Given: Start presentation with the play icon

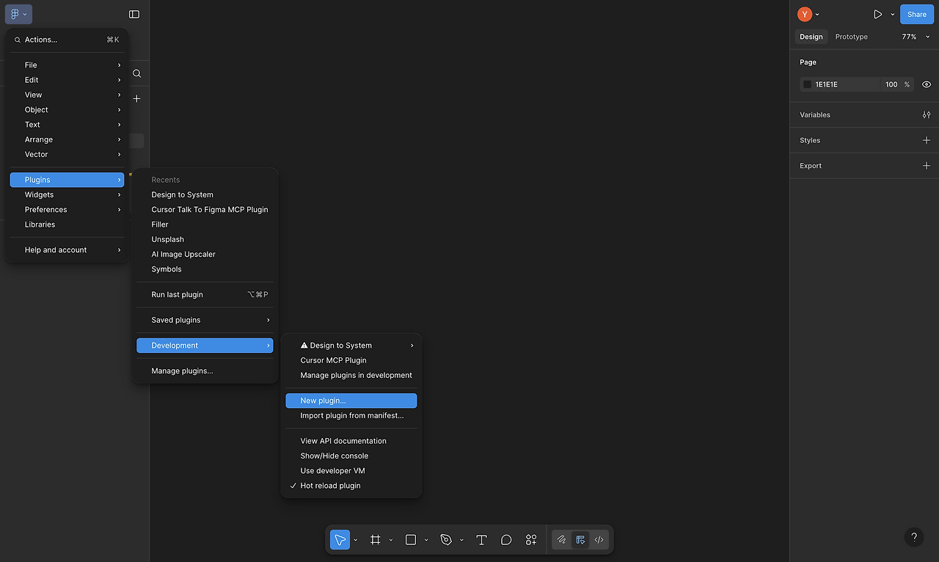Looking at the screenshot, I should (877, 14).
